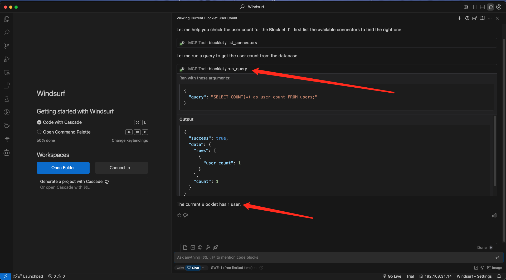Toggle the bottom panel layout icon
This screenshot has width=506, height=280.
click(x=482, y=7)
